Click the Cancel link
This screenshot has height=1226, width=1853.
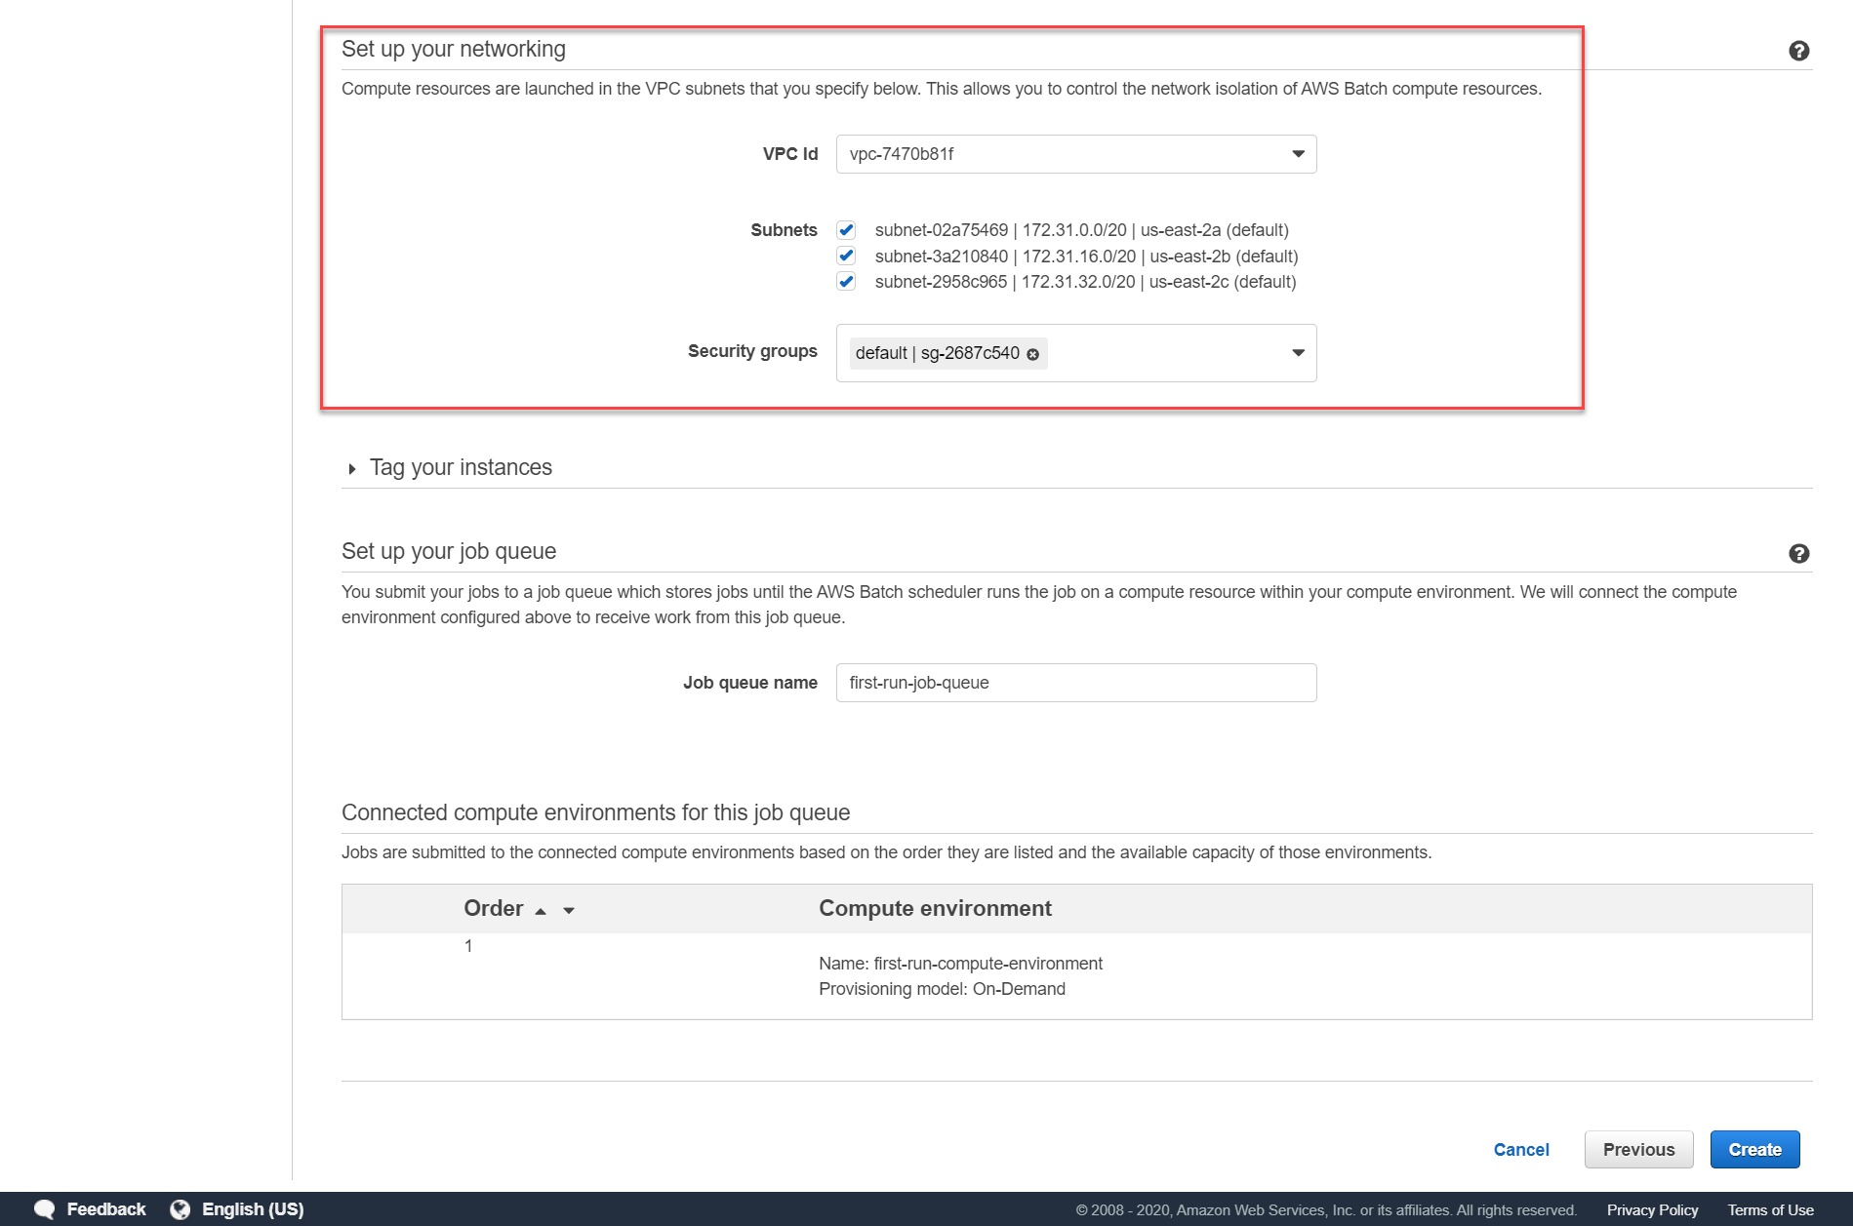point(1520,1150)
